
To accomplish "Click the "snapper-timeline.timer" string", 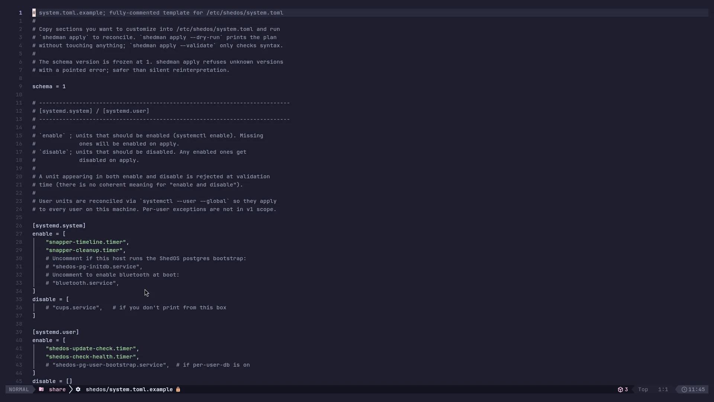I will (86, 242).
